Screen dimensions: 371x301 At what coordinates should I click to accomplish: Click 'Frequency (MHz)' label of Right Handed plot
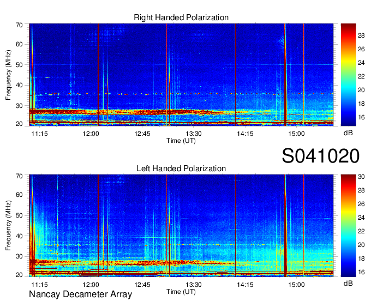(8, 75)
